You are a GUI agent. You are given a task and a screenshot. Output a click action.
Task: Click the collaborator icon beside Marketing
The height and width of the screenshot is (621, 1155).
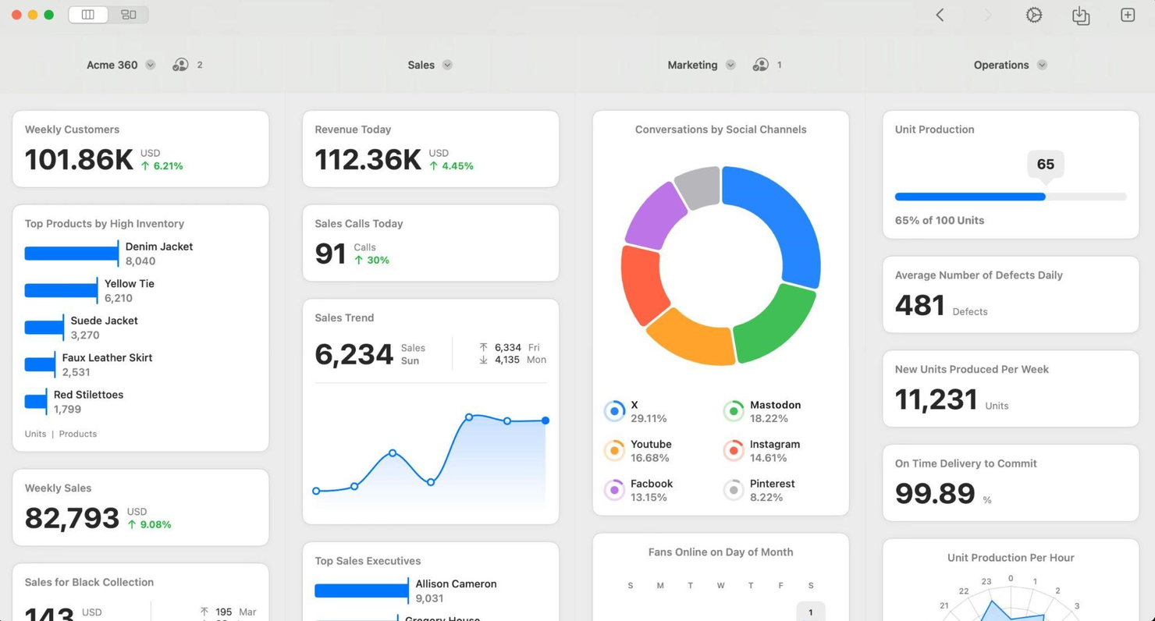(x=759, y=65)
